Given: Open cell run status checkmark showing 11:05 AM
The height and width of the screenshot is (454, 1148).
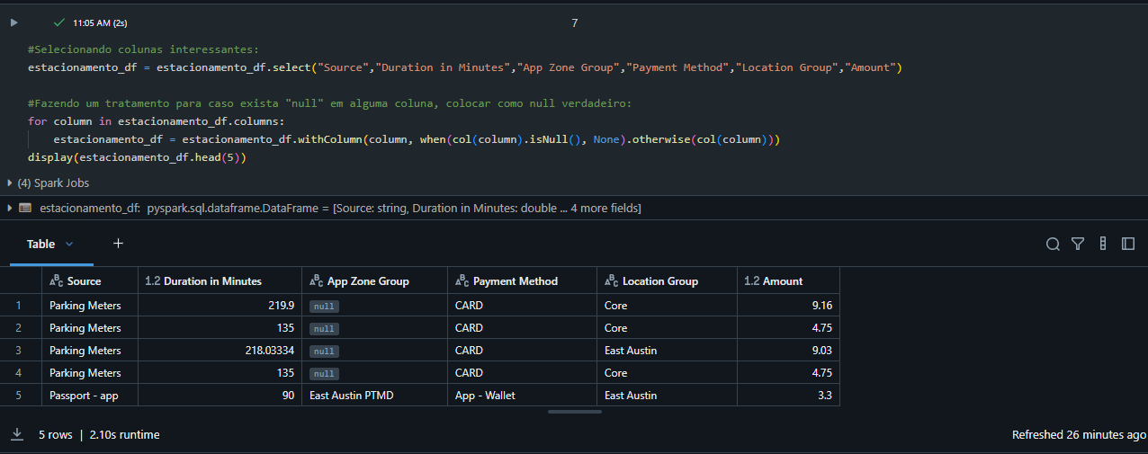Looking at the screenshot, I should 59,22.
